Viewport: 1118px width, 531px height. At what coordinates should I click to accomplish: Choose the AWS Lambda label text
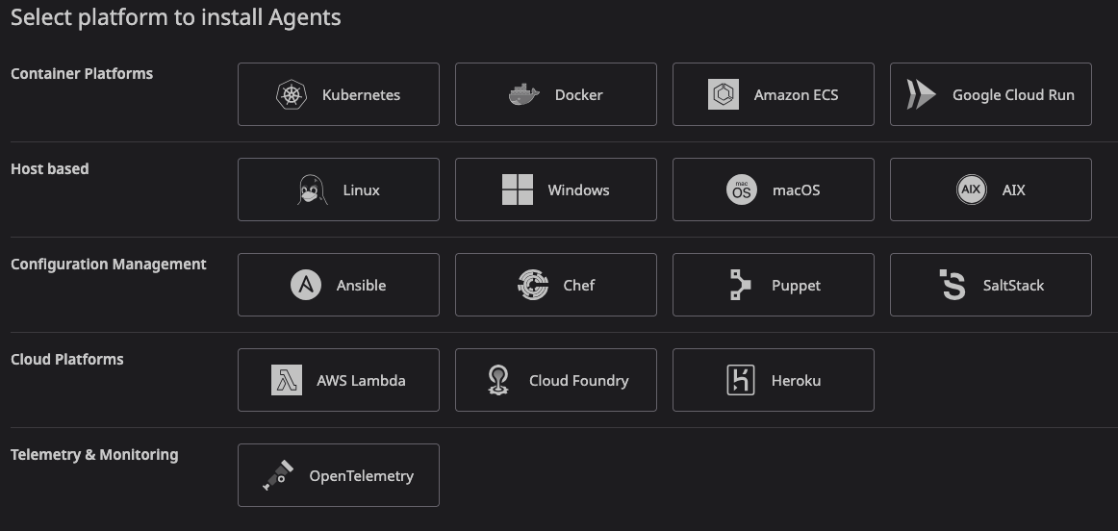(x=361, y=381)
